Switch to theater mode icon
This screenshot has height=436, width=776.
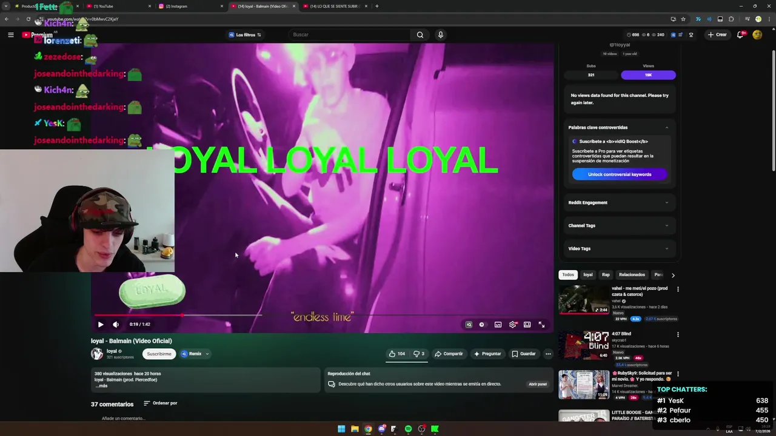(x=527, y=325)
